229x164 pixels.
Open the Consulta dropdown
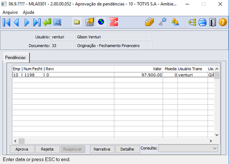click(188, 149)
